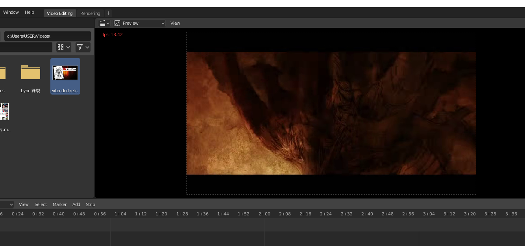Open the timeline Marker menu
This screenshot has height=246, width=525.
point(59,204)
